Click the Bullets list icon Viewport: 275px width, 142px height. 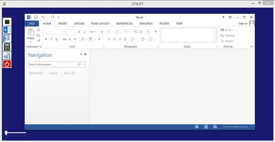(109, 32)
